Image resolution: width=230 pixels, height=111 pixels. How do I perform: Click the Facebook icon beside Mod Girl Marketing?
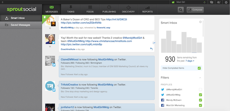point(162,105)
